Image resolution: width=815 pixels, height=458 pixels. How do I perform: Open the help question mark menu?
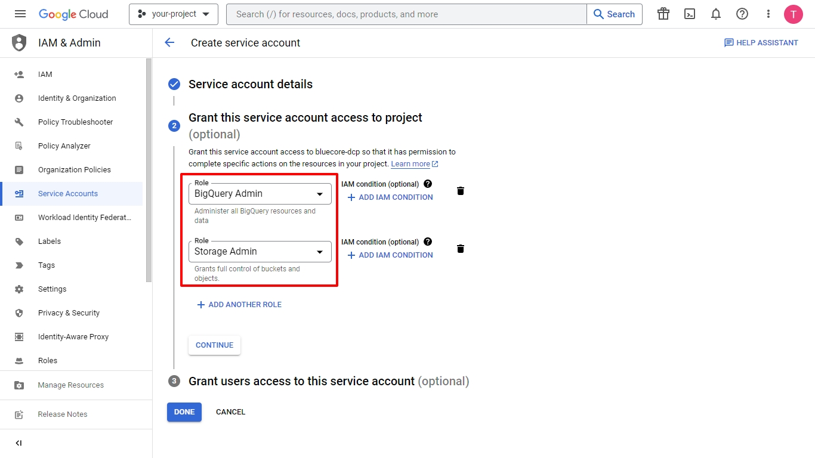tap(742, 14)
